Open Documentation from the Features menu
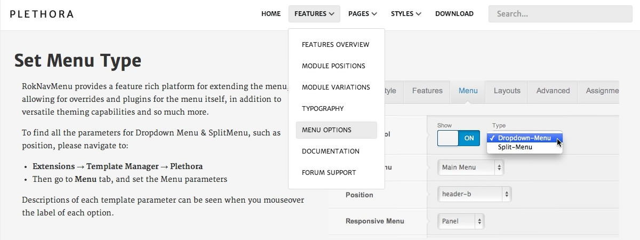The image size is (640, 240). [331, 151]
